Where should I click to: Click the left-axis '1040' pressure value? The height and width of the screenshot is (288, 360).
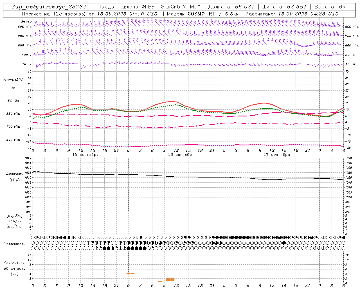click(x=28, y=158)
